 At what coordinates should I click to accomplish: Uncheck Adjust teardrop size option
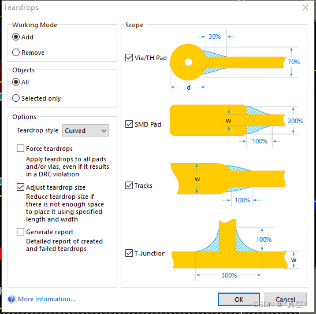point(20,187)
